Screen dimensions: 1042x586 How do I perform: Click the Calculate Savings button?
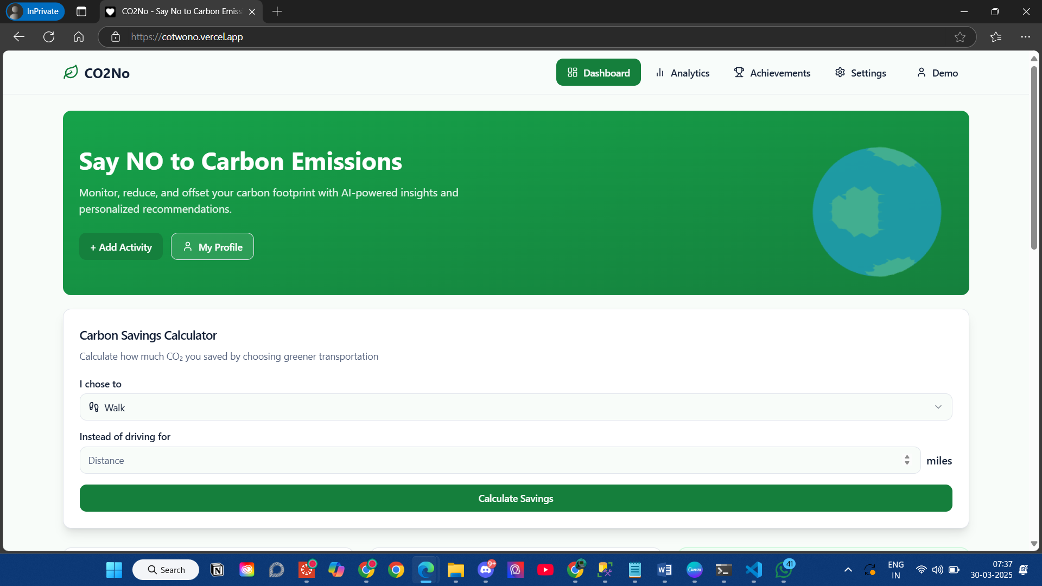click(x=516, y=499)
